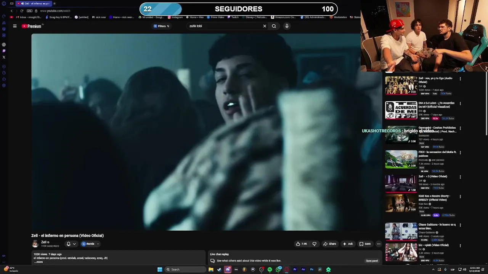The width and height of the screenshot is (488, 274).
Task: Play 'FROI - la sensacion del bloKe' title
Action: click(437, 154)
